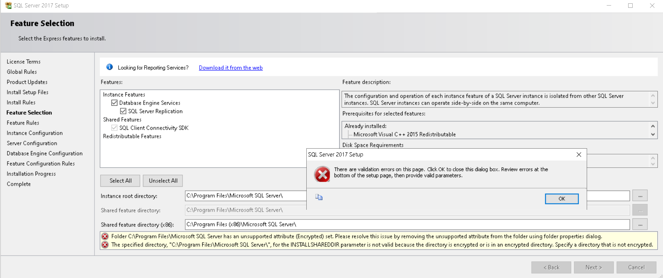Uncheck SQL Server Replication
Viewport: 663px width, 278px height.
click(123, 111)
